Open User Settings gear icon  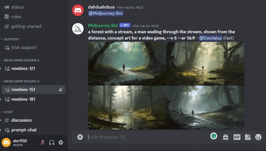tap(61, 142)
